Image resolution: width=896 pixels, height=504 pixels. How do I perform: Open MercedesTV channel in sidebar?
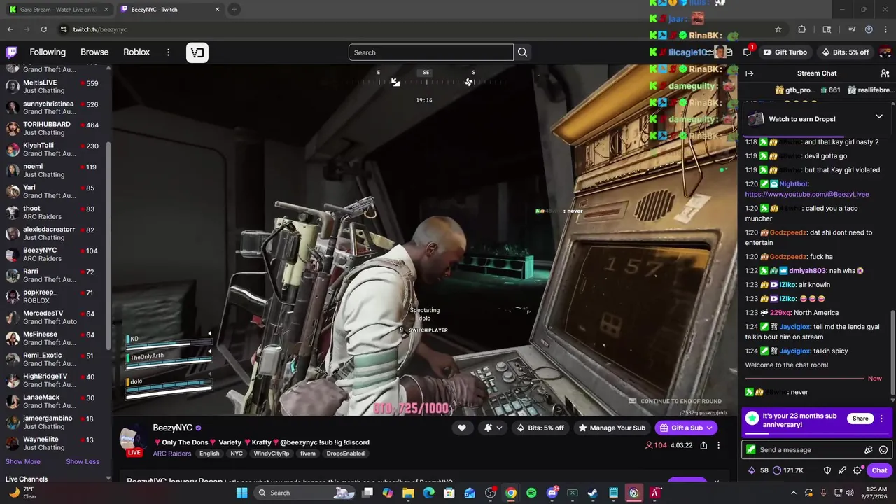pos(56,318)
